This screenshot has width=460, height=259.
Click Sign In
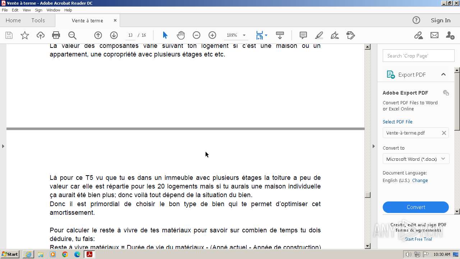[x=441, y=20]
